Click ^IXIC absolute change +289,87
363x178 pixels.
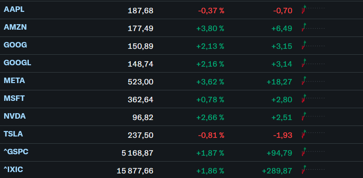pos(277,171)
